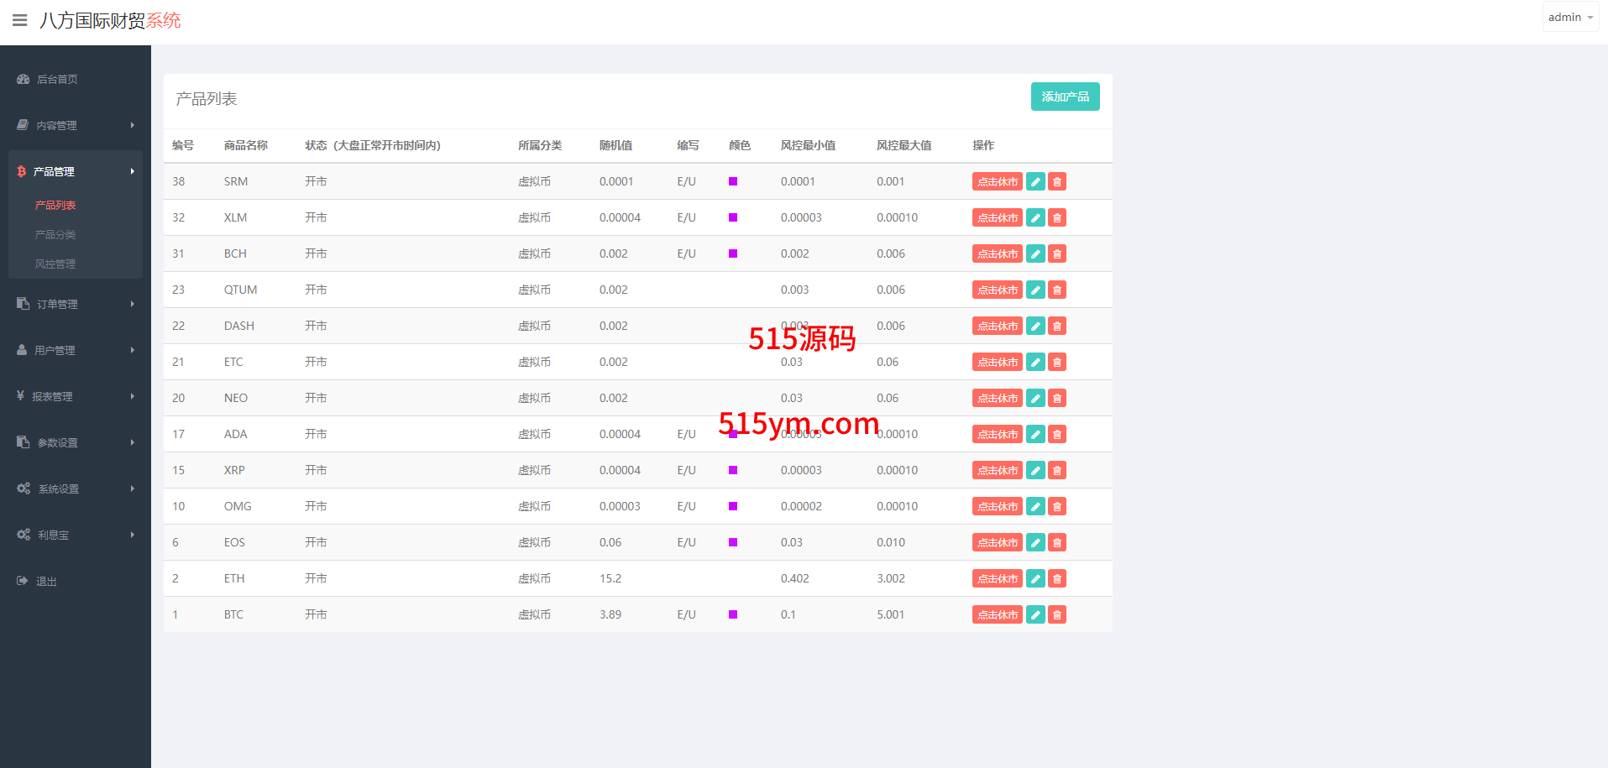Toggle market closed for BCH with 点击休市
The image size is (1608, 768).
click(997, 253)
